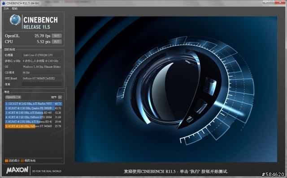Select the orange GeForce GT 540M entry

tap(34, 126)
